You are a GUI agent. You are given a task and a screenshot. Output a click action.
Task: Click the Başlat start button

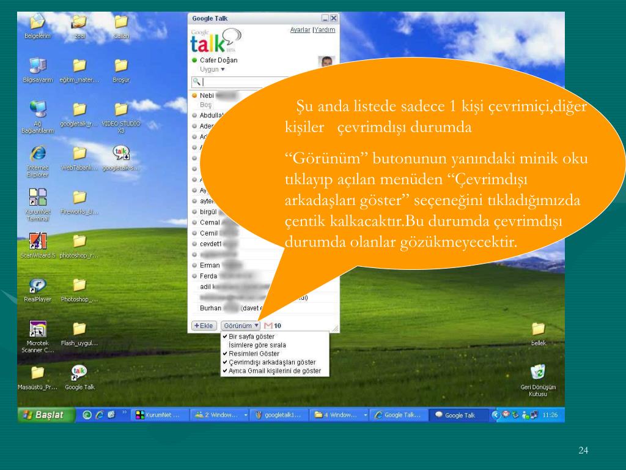46,415
